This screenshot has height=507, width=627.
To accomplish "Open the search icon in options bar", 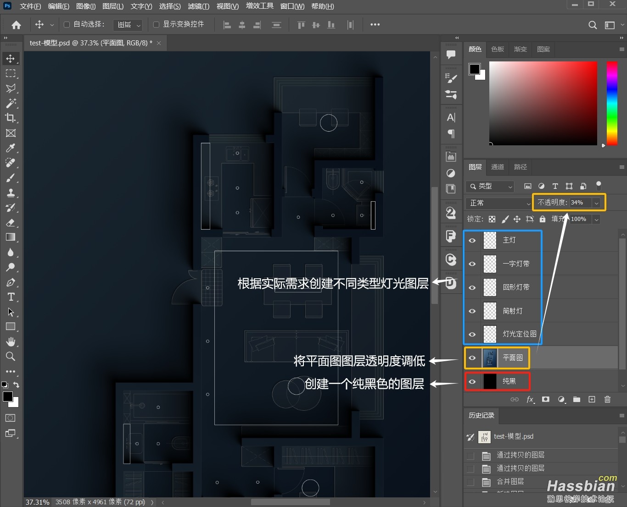I will 593,25.
